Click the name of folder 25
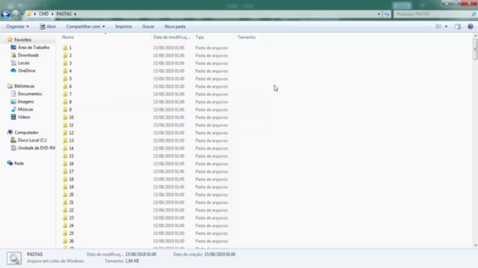 point(72,233)
